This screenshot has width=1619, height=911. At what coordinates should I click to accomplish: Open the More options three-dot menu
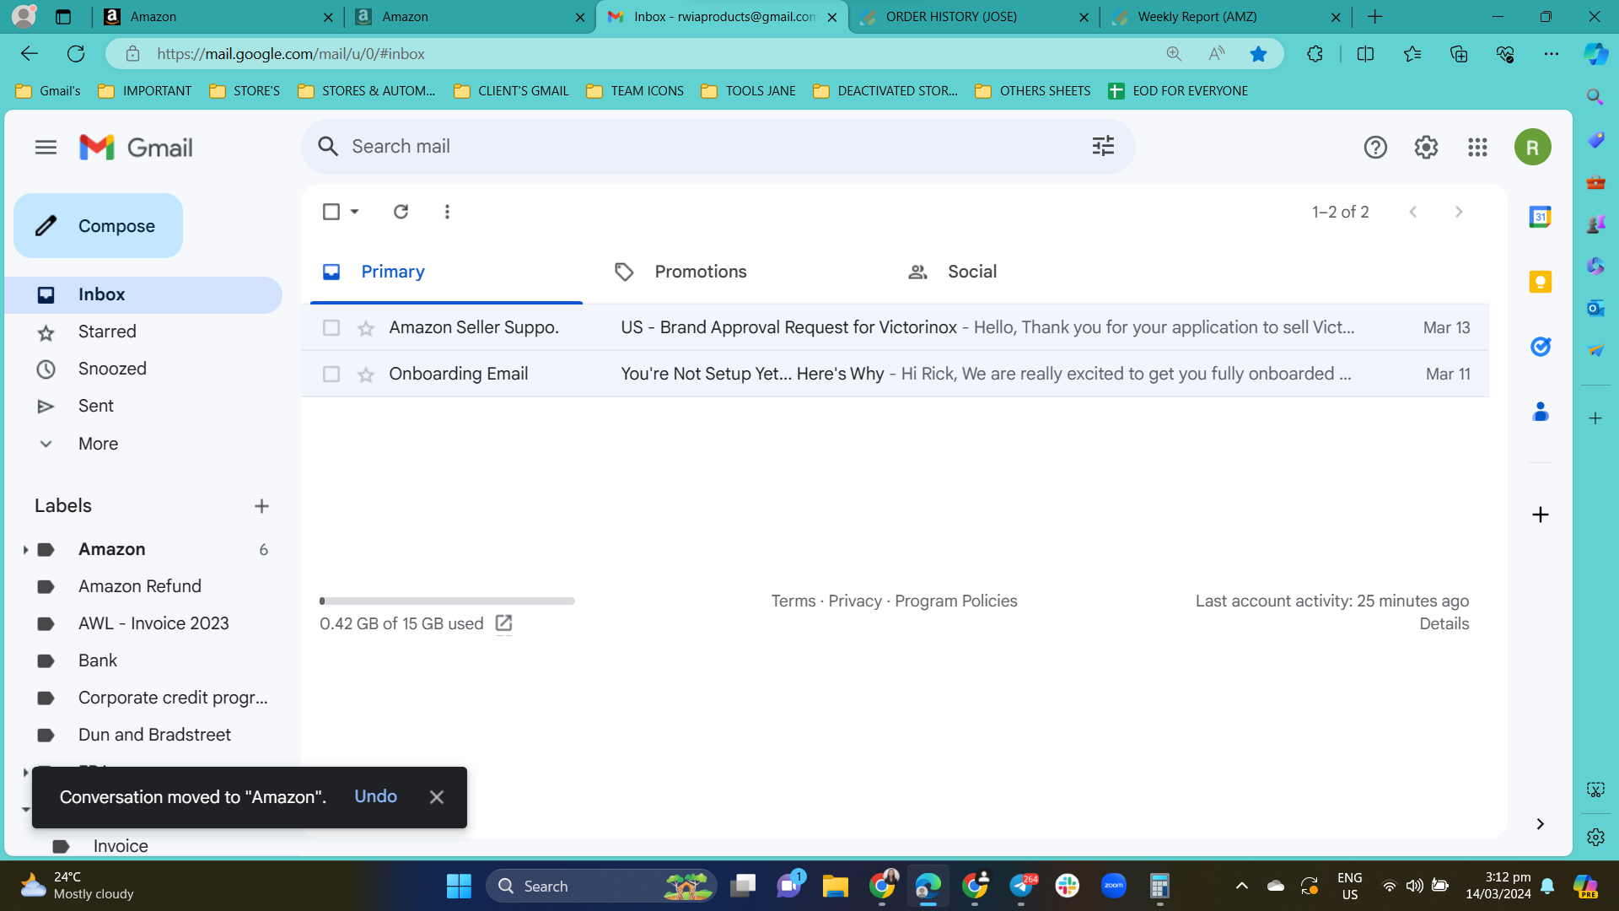pyautogui.click(x=447, y=212)
